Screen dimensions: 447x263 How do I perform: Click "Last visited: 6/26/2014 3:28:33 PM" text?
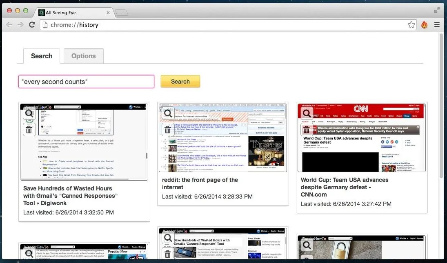207,197
